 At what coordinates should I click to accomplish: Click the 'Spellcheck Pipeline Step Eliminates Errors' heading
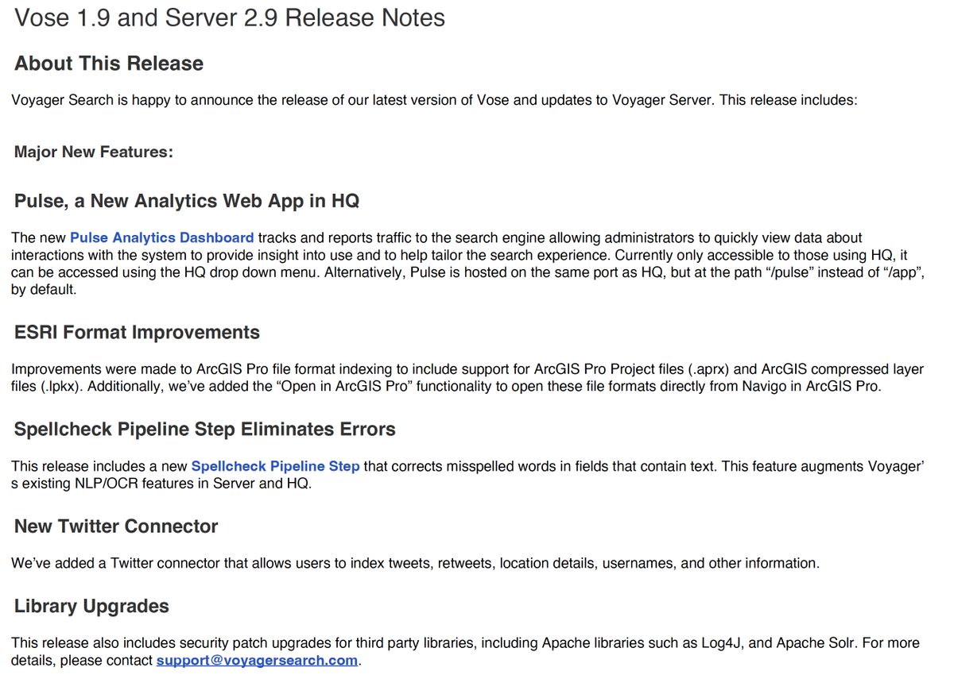pyautogui.click(x=205, y=430)
